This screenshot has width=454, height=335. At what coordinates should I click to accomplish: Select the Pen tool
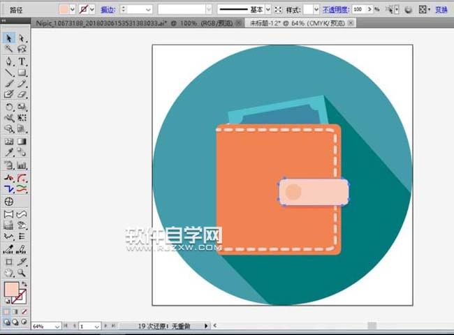(x=9, y=61)
